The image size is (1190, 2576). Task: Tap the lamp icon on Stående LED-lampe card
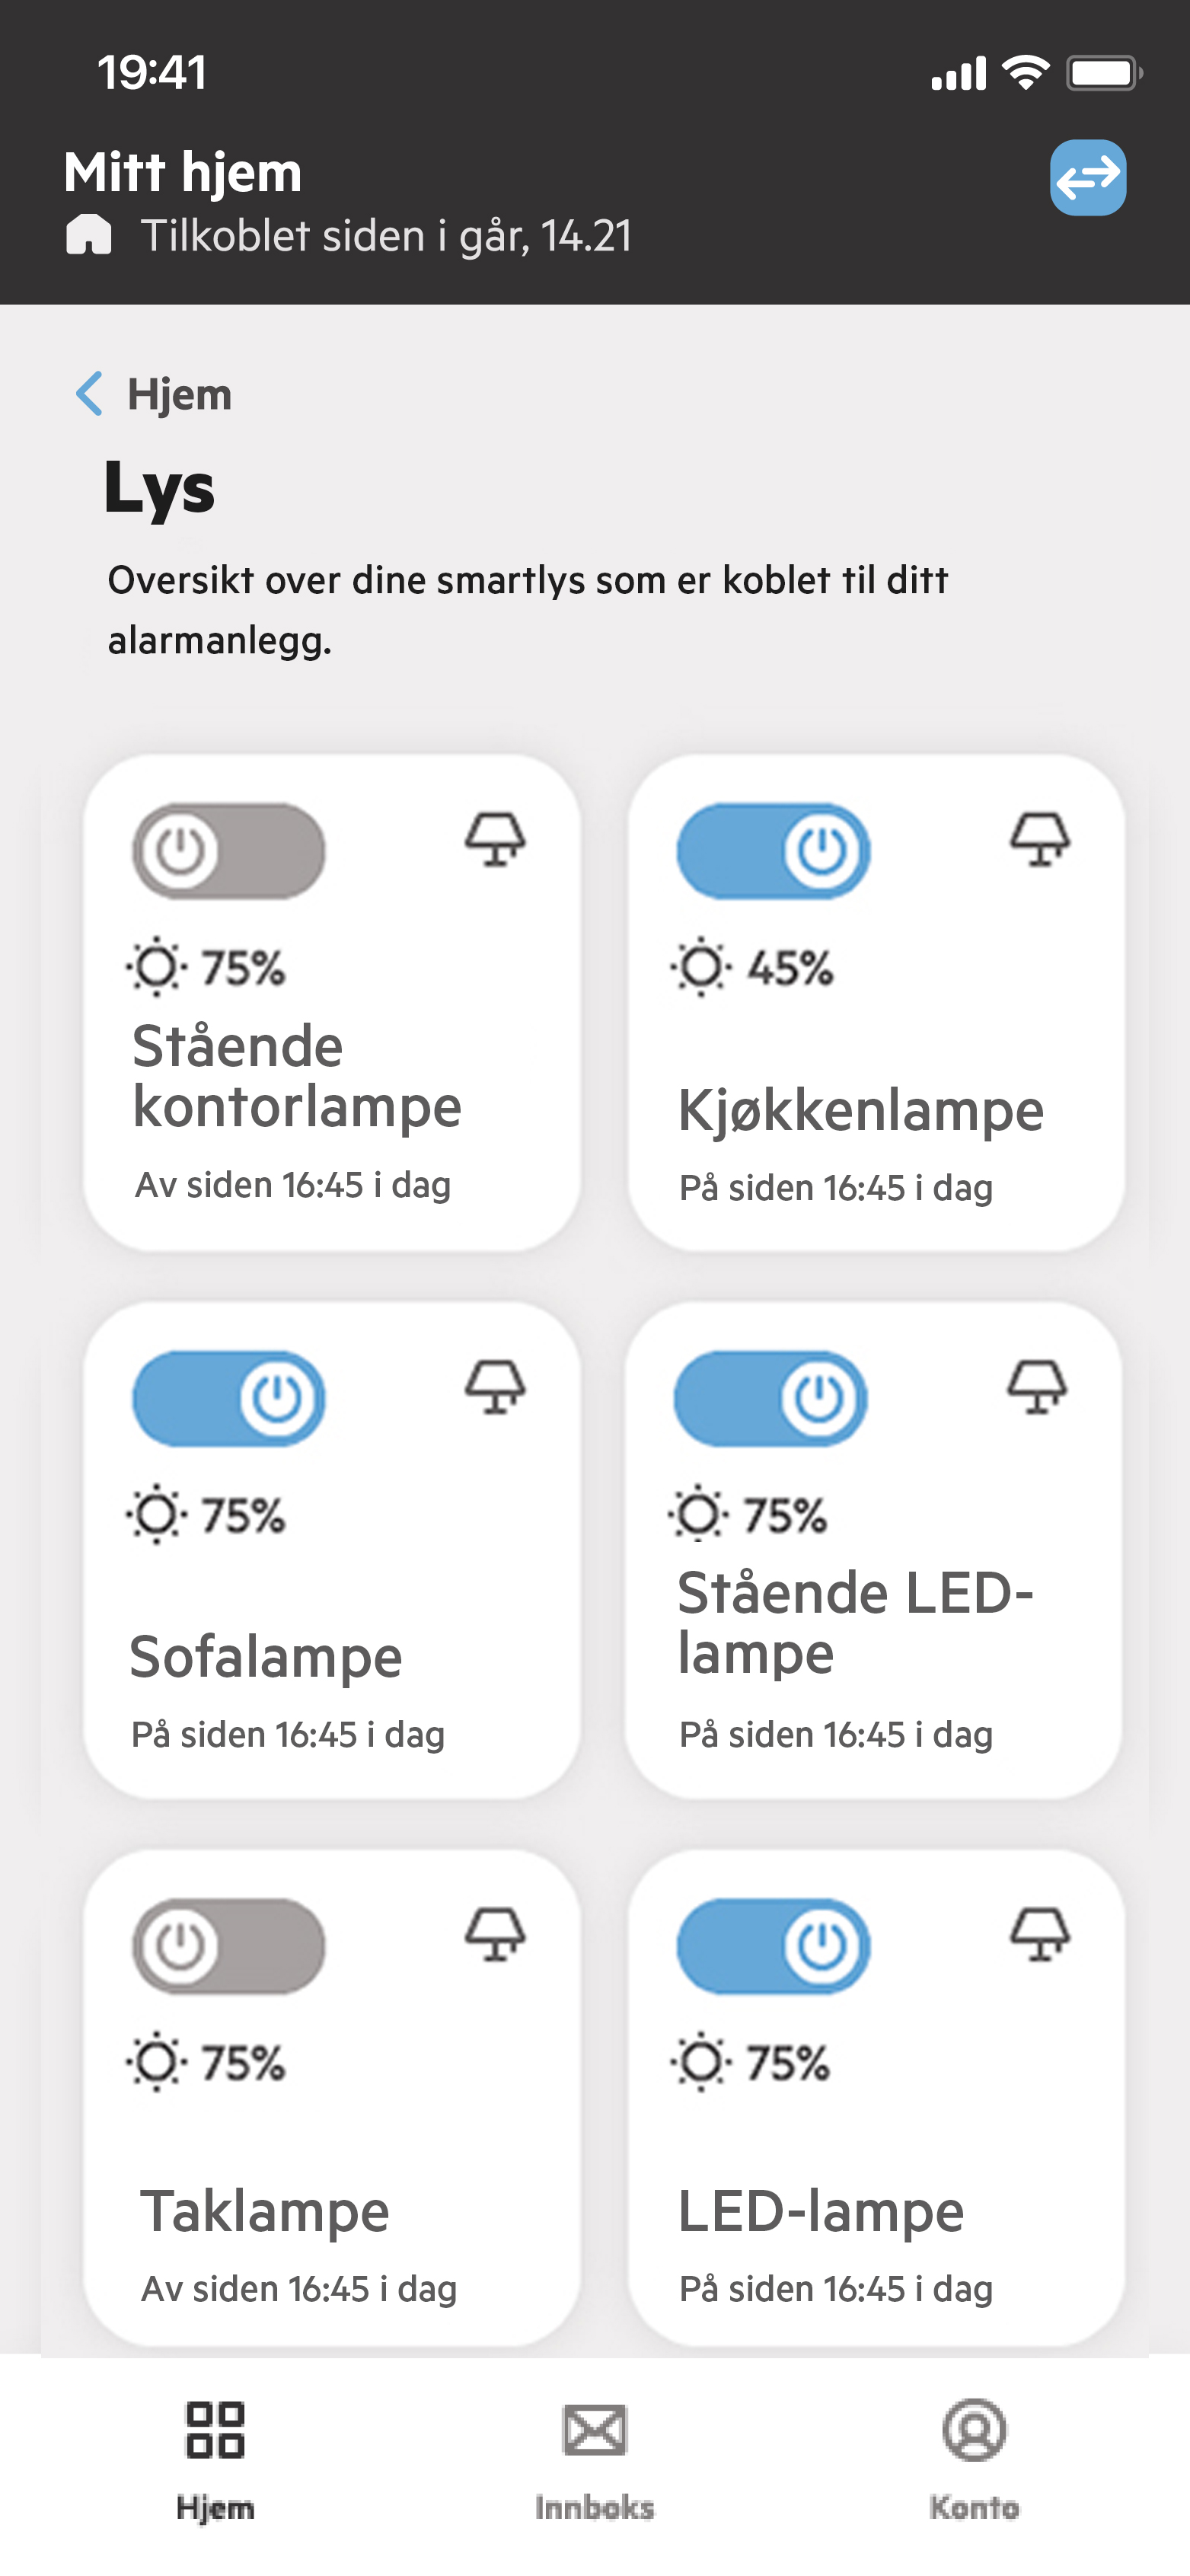click(x=1036, y=1386)
